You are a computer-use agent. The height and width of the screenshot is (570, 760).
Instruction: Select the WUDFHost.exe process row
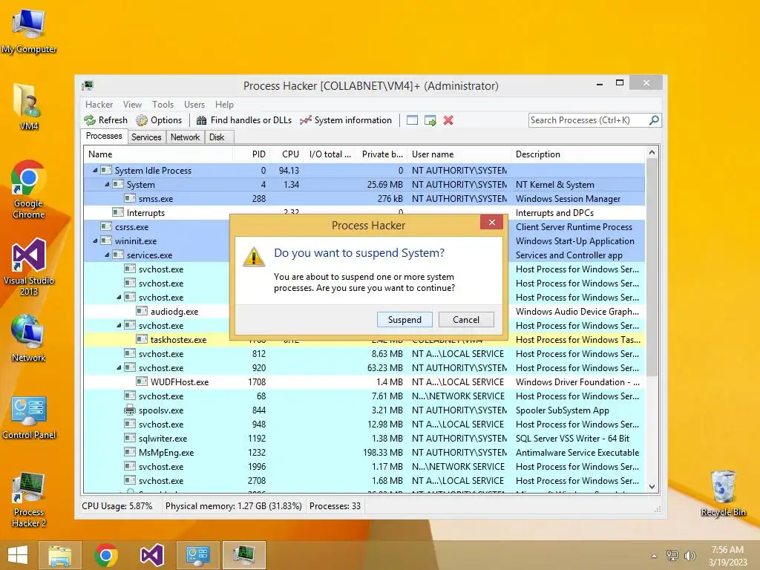click(364, 382)
